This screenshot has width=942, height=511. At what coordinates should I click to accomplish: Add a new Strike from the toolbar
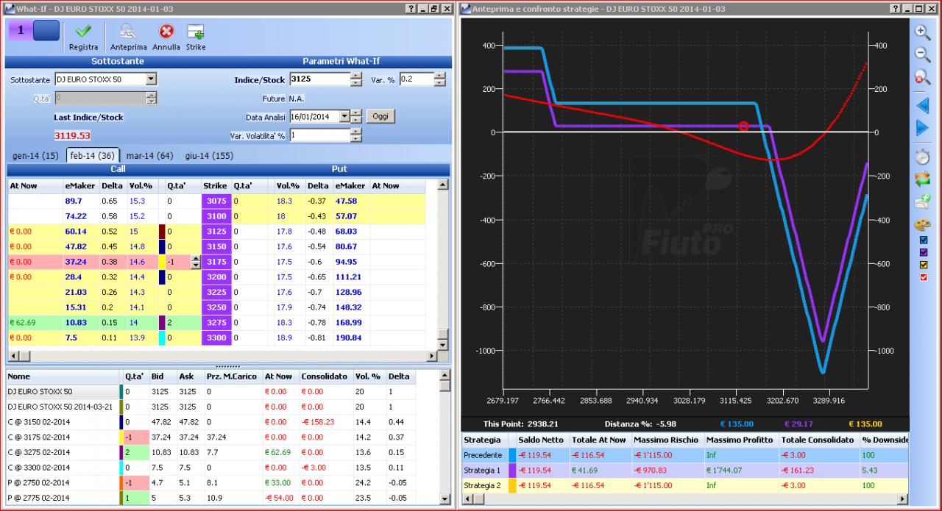[196, 32]
